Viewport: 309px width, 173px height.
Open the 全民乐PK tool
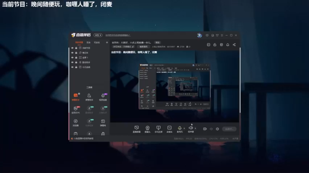75,110
